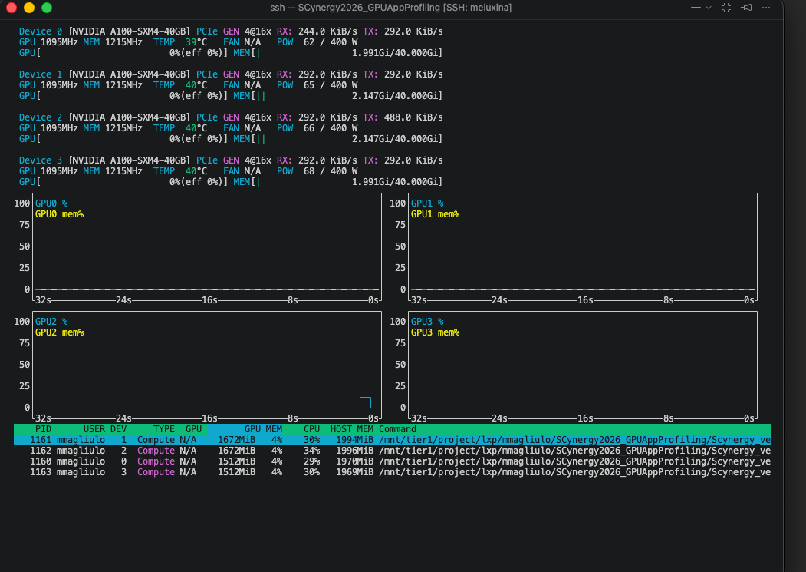The image size is (806, 572).
Task: Click the GPU MEM column header
Action: coord(263,429)
